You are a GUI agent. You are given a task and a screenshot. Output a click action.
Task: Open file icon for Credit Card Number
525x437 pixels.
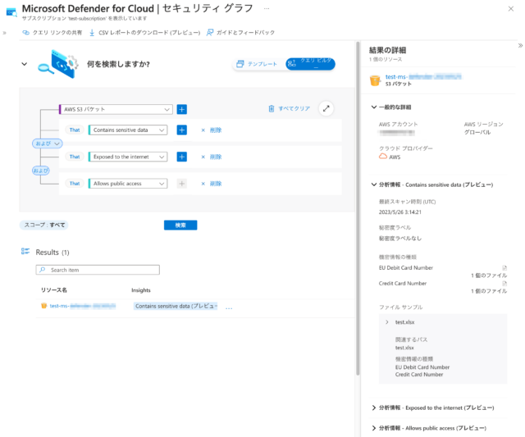[504, 284]
